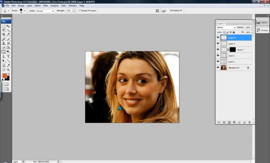Open the Brush preset picker arrow

25,11
